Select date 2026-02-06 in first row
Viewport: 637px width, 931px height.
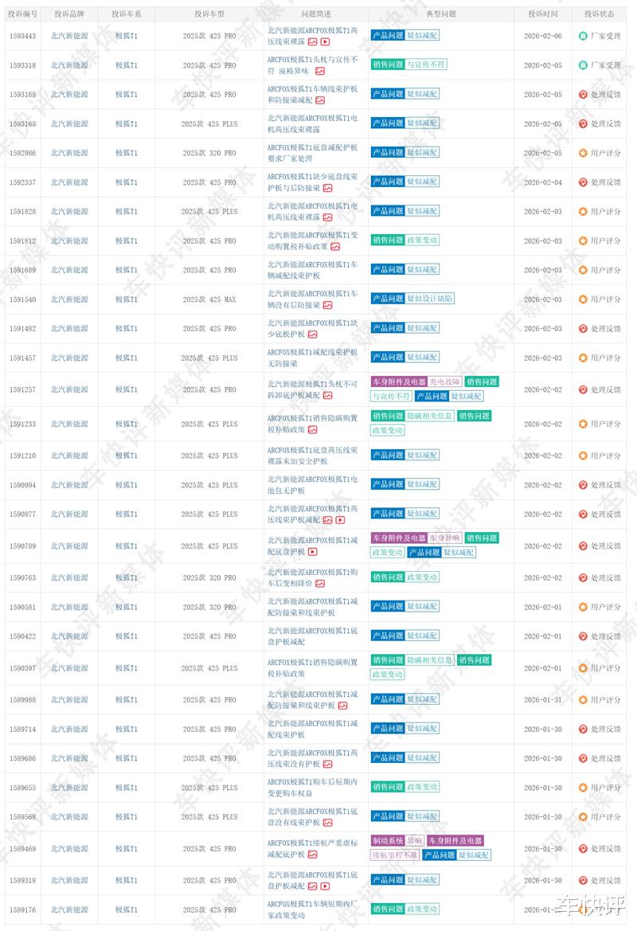coord(543,36)
